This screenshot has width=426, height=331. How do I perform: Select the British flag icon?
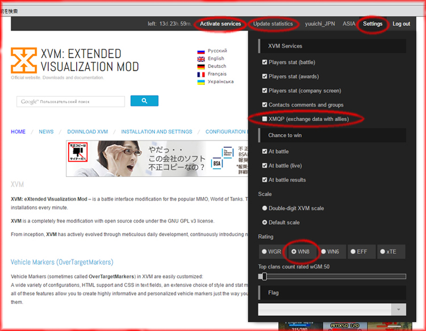click(201, 59)
